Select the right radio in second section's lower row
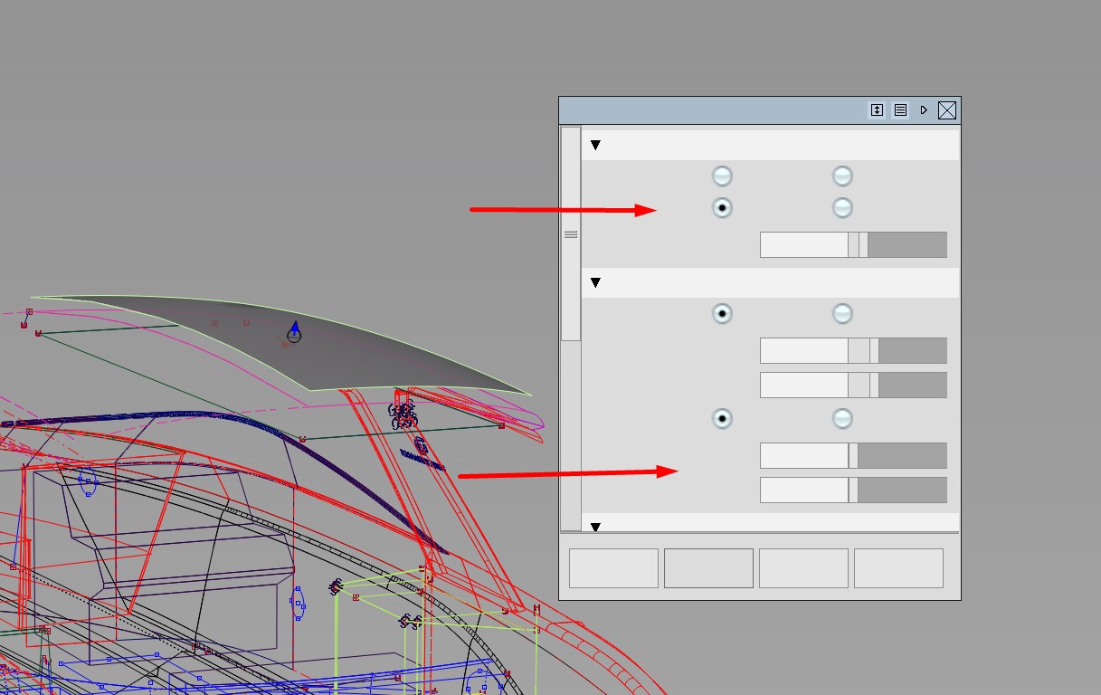 (842, 419)
